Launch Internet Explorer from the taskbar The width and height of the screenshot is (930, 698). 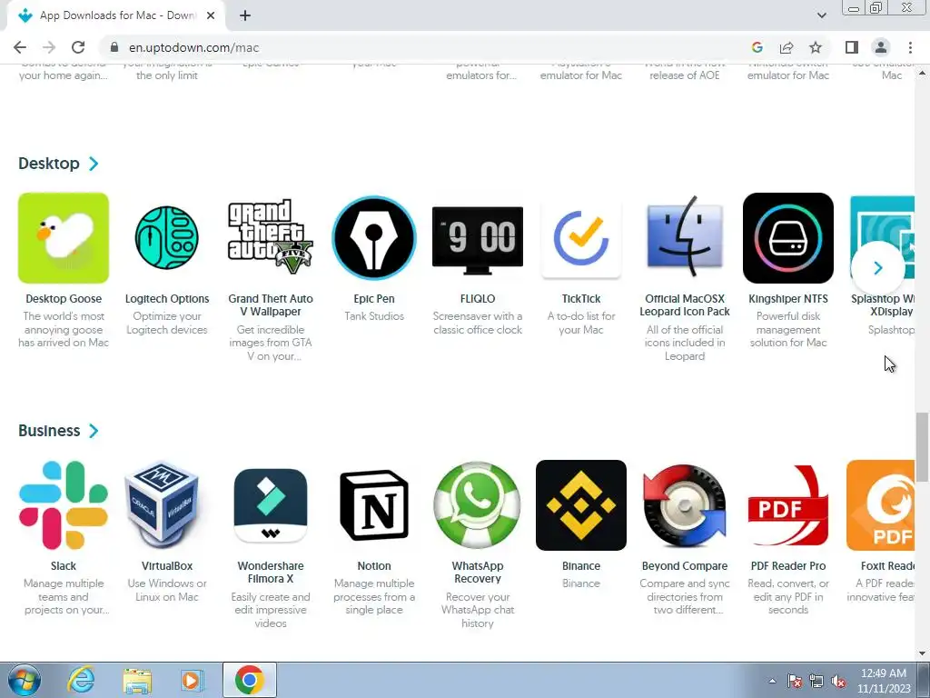(x=81, y=680)
